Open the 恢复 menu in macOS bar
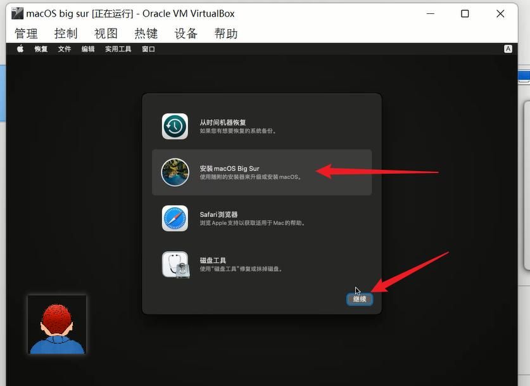 pyautogui.click(x=41, y=49)
